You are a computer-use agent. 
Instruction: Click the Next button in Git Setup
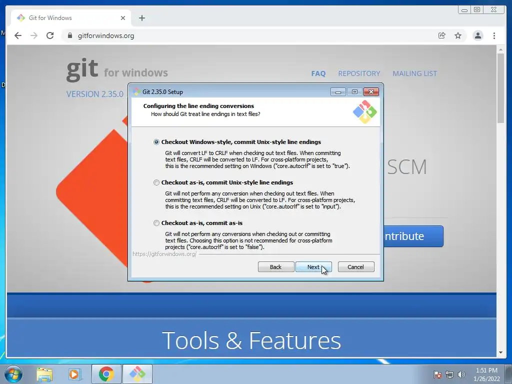pos(313,267)
